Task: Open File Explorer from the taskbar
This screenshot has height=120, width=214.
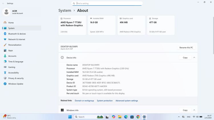Action: (120, 117)
